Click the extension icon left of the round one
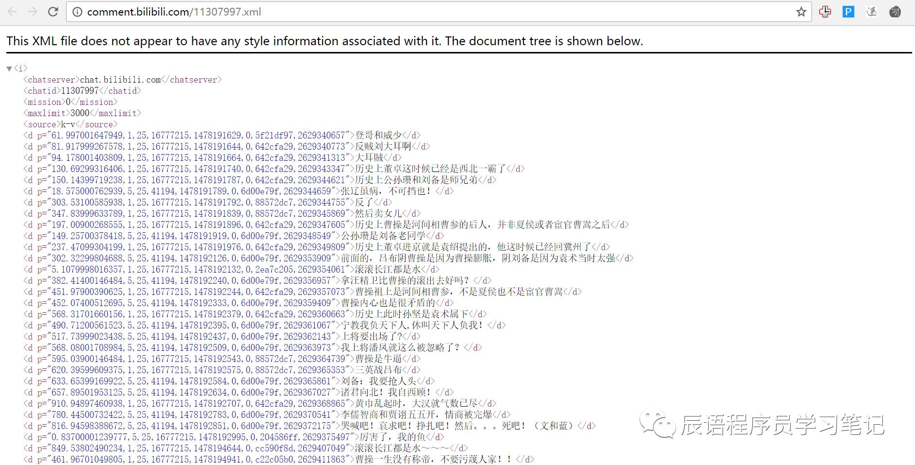This screenshot has height=465, width=915. coord(872,12)
